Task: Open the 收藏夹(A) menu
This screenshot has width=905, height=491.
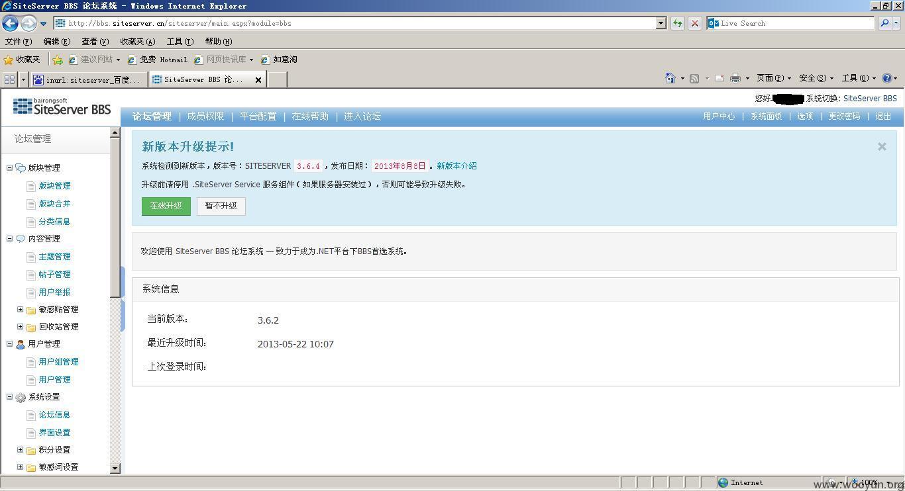Action: [x=137, y=41]
